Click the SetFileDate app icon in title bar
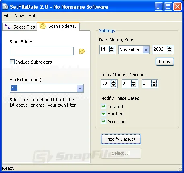This screenshot has width=184, height=173. point(6,6)
